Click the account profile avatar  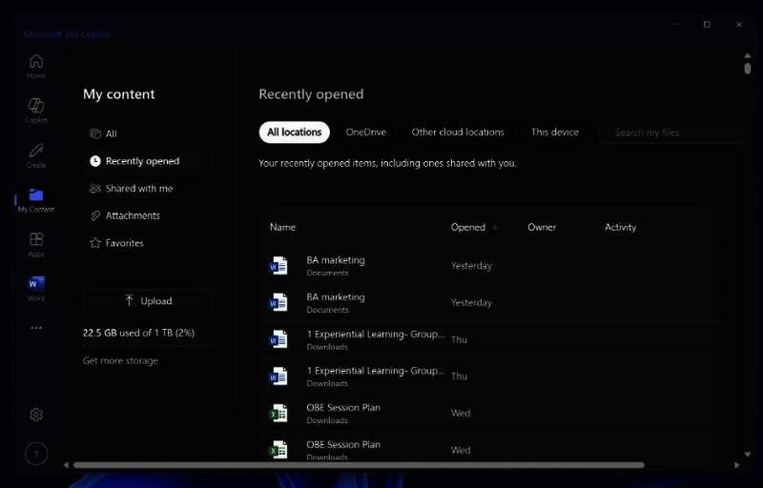tap(36, 455)
